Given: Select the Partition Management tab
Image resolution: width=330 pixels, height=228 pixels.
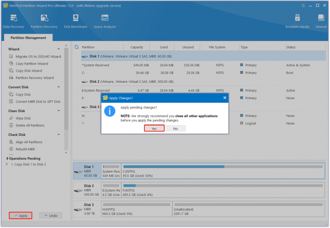Looking at the screenshot, I should click(28, 38).
